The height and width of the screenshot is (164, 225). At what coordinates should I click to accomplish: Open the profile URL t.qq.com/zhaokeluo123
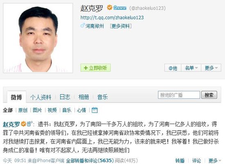(112, 18)
